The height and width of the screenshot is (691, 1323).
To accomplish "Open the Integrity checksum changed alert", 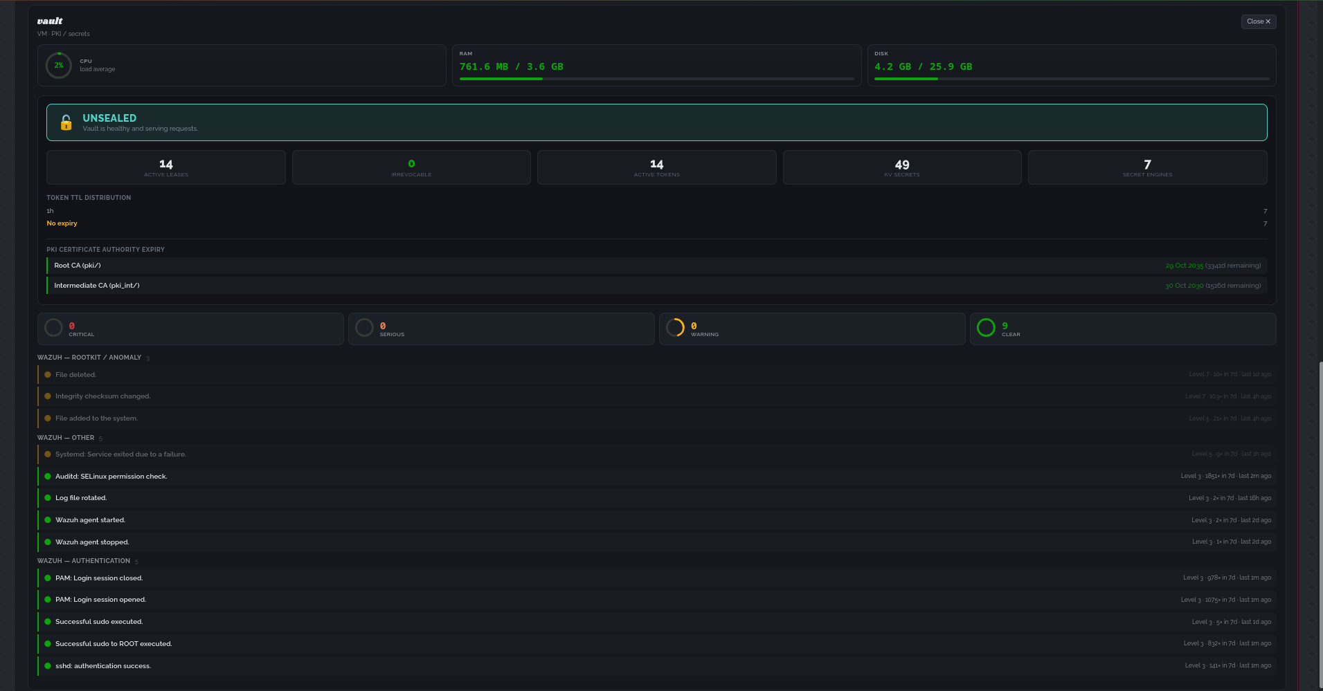I will (656, 396).
